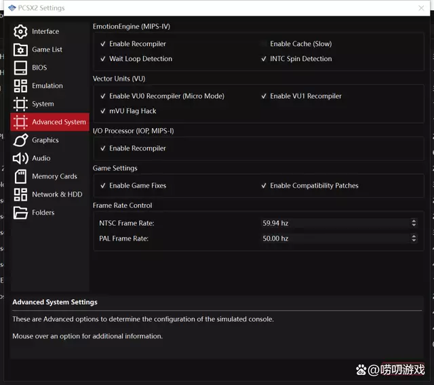
Task: Toggle Wait Loop Detection checkbox
Action: pos(103,59)
